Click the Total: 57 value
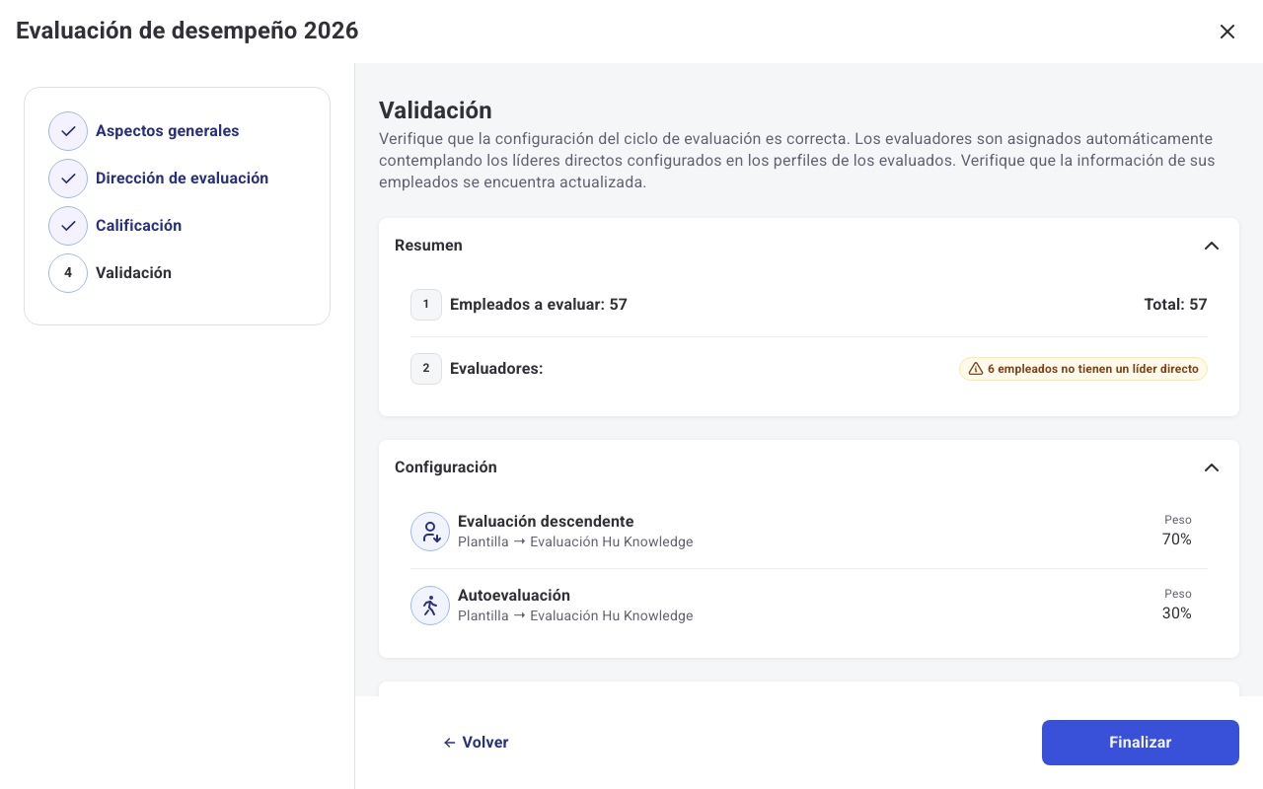The image size is (1263, 789). click(x=1176, y=305)
